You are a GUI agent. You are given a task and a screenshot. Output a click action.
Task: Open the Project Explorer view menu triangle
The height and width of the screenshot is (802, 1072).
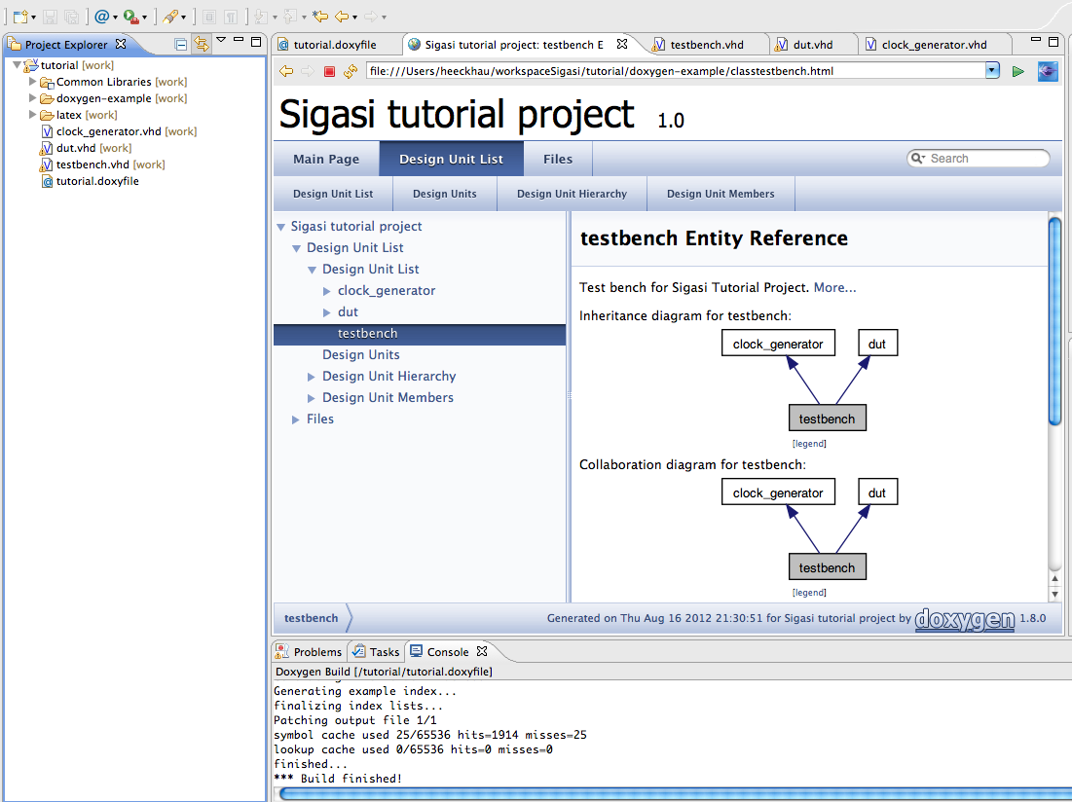coord(221,40)
